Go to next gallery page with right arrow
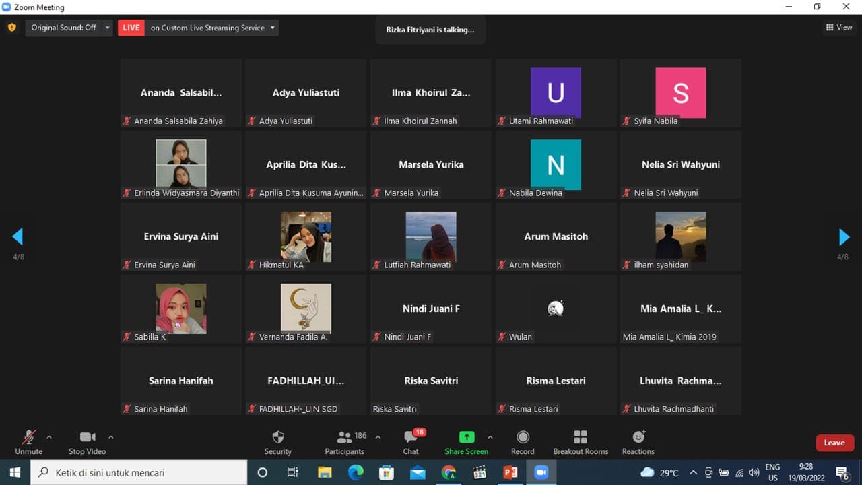 [844, 236]
